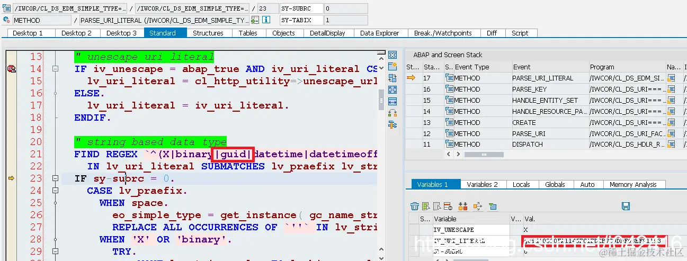The height and width of the screenshot is (261, 687).
Task: Click the close tool icon beside the code editor
Action: coord(392,55)
